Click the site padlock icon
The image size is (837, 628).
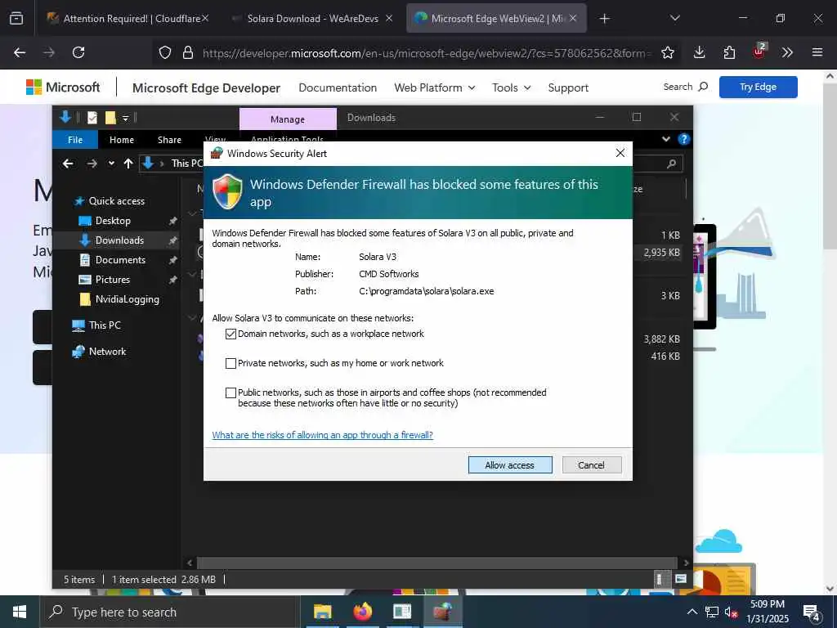[187, 52]
